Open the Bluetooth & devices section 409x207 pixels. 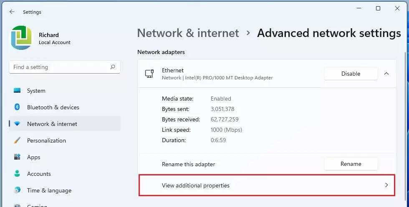53,107
